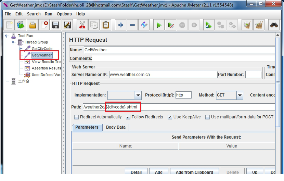The height and width of the screenshot is (181, 284).
Task: Click the Open file folder icon
Action: (x=33, y=25)
